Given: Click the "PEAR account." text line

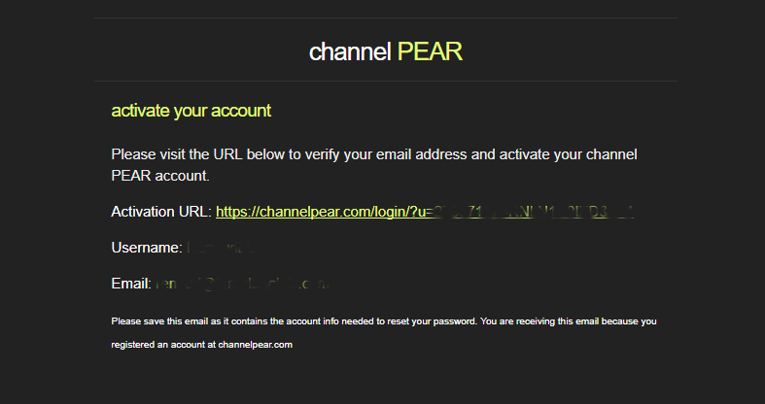Looking at the screenshot, I should (x=160, y=176).
